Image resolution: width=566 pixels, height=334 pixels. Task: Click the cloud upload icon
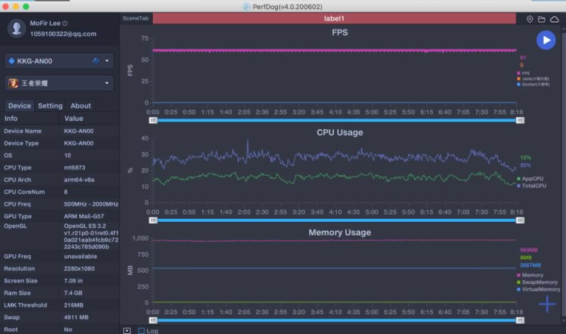pos(554,19)
